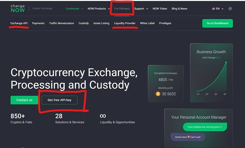Click the Go to Dashboard button
The image size is (245, 148).
218,23
